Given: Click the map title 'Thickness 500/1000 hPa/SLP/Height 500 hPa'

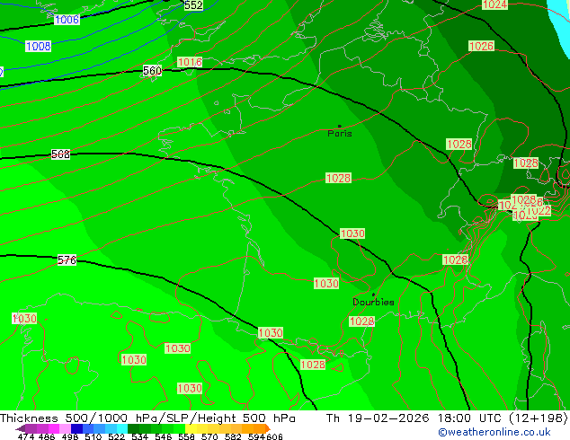Looking at the screenshot, I should coord(147,418).
